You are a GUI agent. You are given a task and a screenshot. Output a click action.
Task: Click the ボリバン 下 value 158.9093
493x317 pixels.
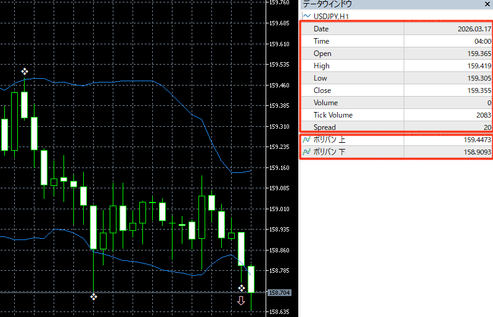[476, 152]
